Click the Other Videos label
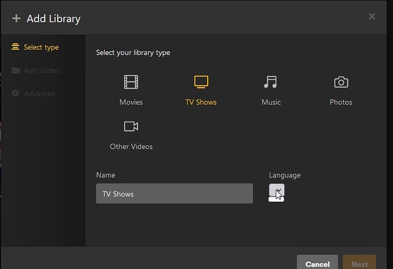 [x=131, y=146]
